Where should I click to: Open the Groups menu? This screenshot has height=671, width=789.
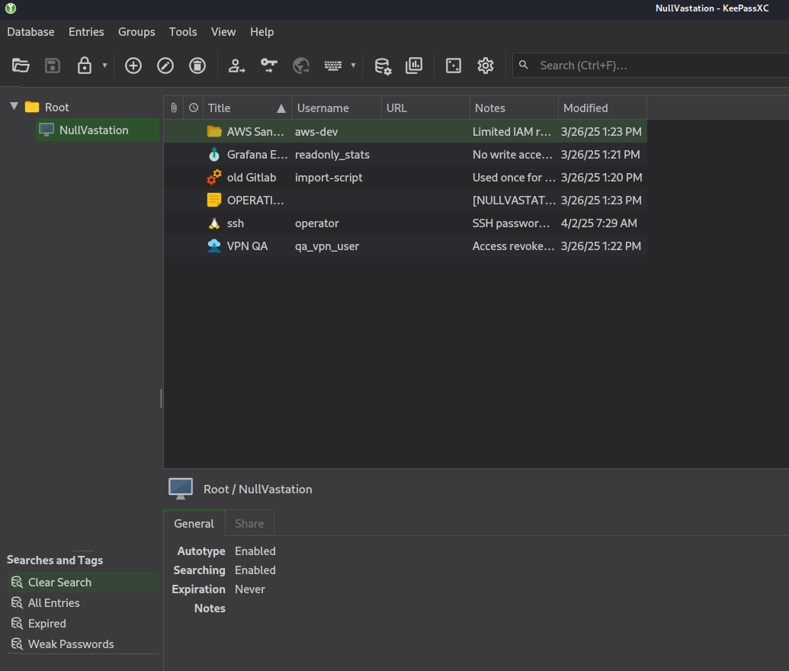click(136, 32)
